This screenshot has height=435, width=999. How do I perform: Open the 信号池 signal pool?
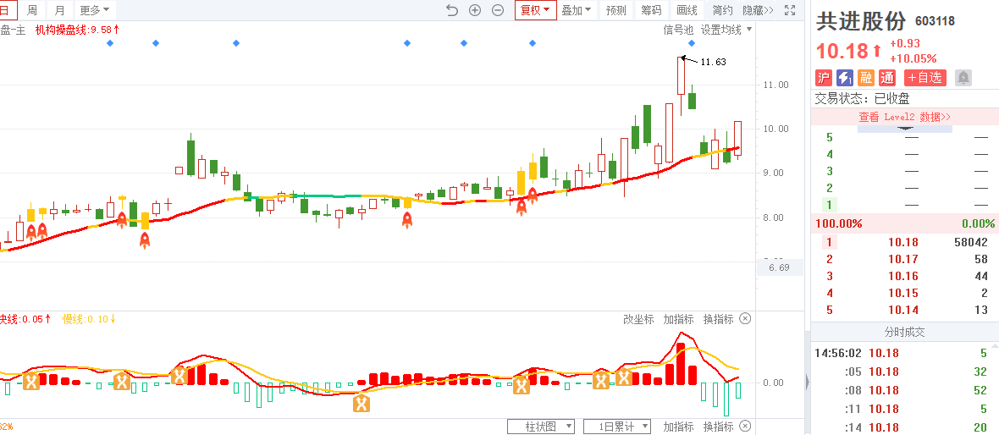(x=678, y=30)
